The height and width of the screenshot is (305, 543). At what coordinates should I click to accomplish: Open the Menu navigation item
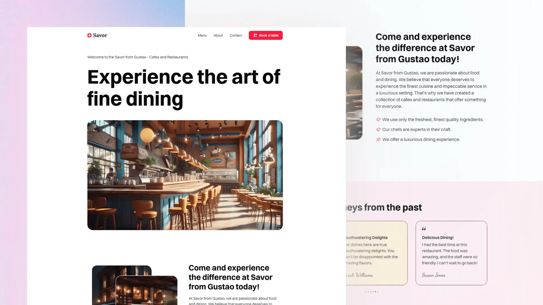click(202, 35)
